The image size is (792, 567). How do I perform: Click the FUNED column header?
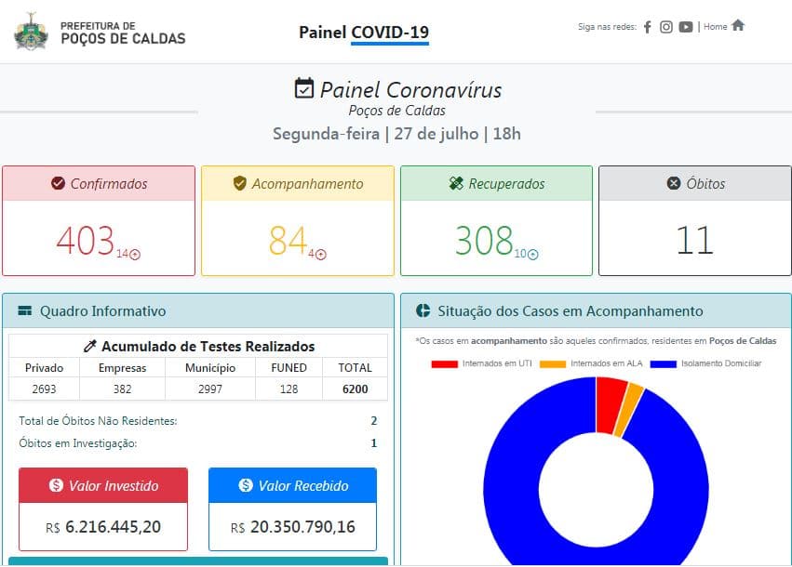pos(289,368)
